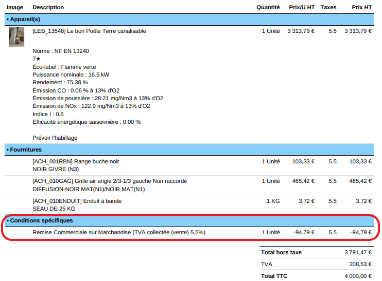382x281 pixels.
Task: Click the 465,42 € unit price of Grille air
Action: [303, 181]
